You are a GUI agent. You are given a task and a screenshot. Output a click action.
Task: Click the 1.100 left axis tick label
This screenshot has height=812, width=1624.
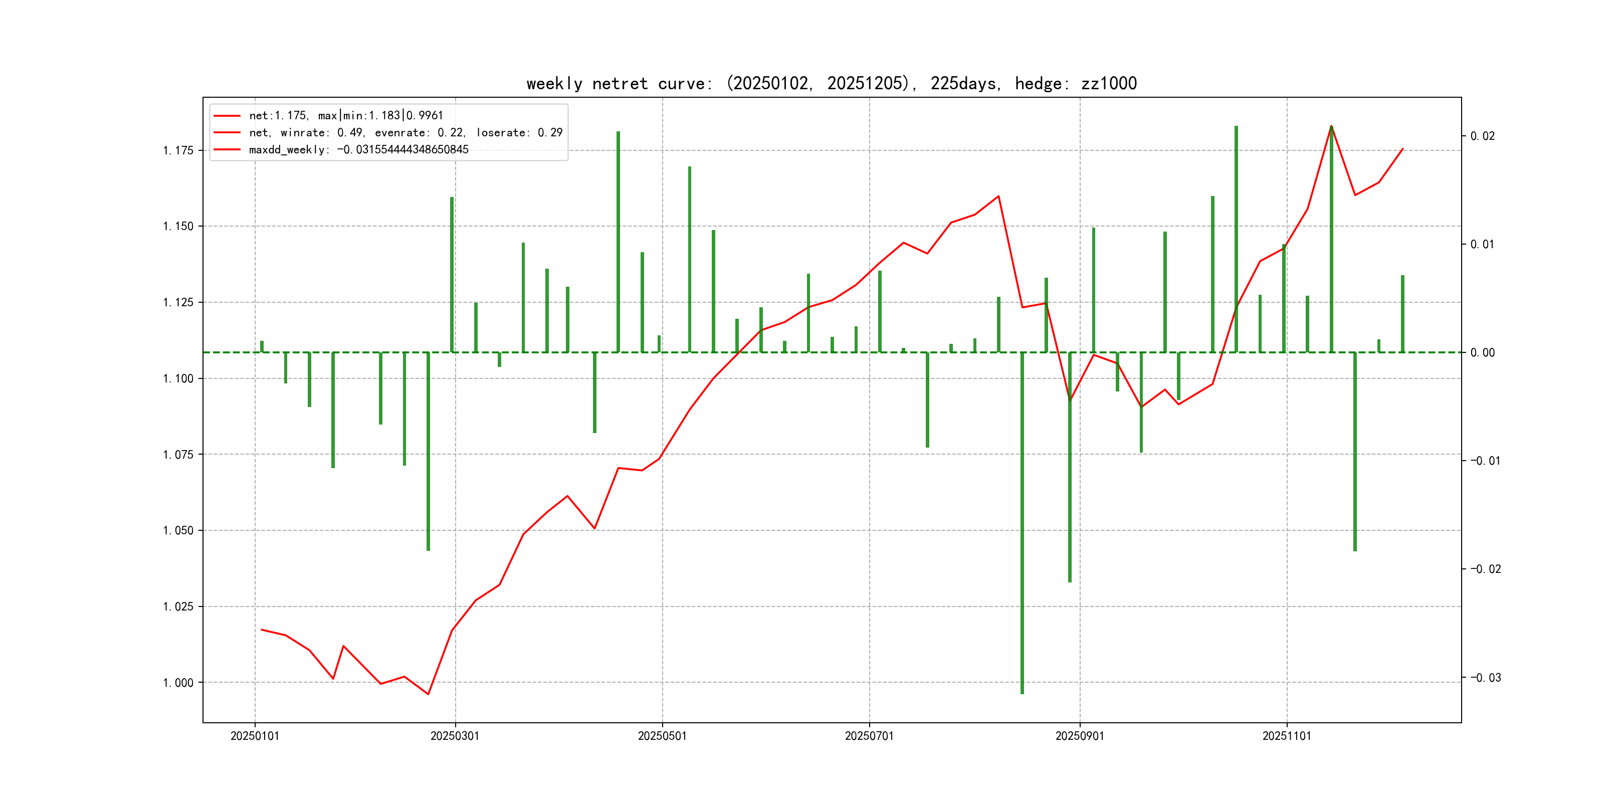(x=178, y=378)
